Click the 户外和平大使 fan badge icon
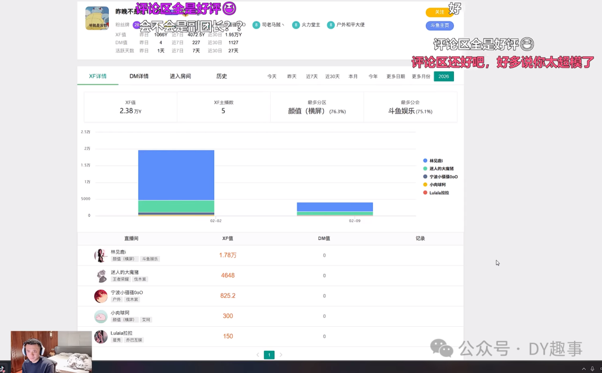This screenshot has height=373, width=602. pyautogui.click(x=331, y=25)
